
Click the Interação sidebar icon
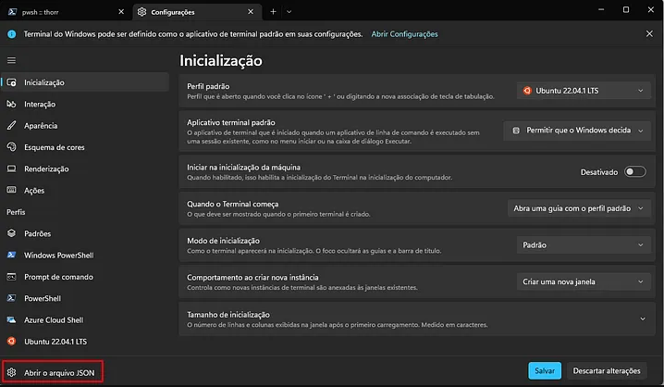click(x=11, y=104)
